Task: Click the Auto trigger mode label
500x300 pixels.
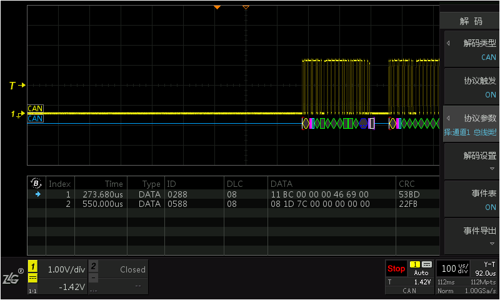Action: click(x=421, y=273)
